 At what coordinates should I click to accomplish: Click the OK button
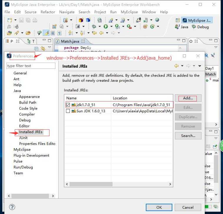click(x=159, y=207)
